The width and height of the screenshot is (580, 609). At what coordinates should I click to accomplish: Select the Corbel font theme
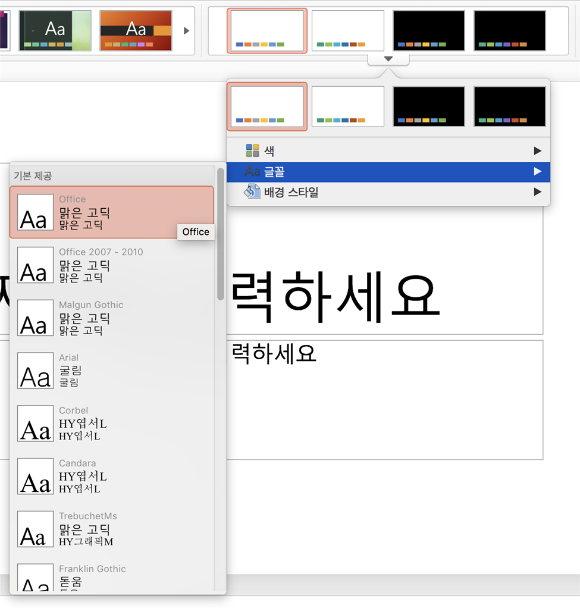pyautogui.click(x=112, y=423)
